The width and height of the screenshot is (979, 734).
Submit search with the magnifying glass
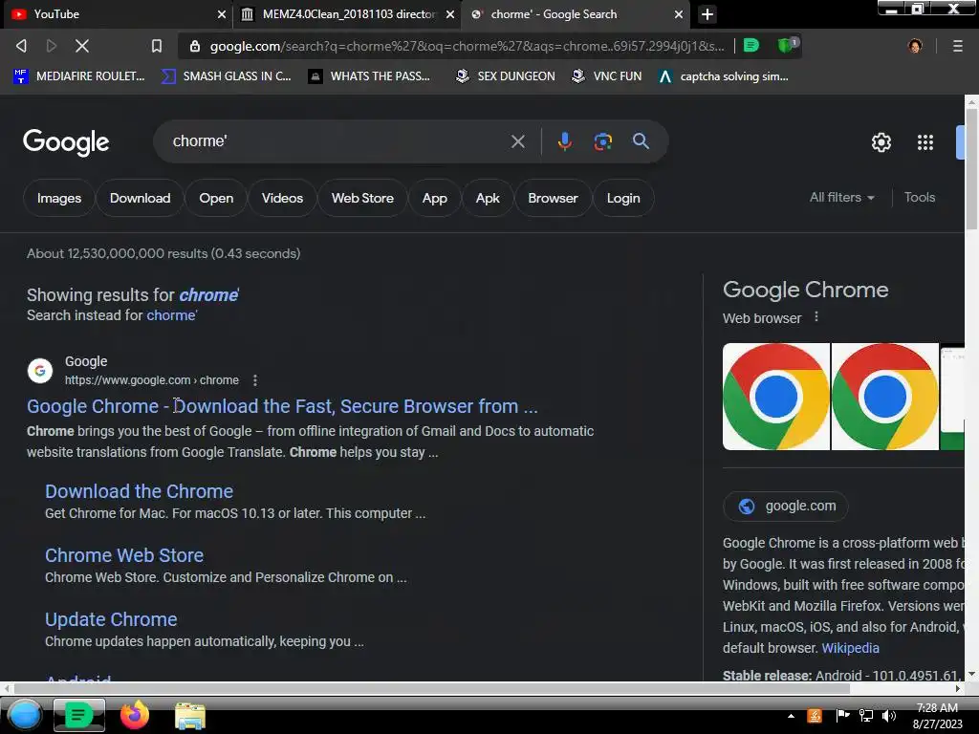click(641, 141)
